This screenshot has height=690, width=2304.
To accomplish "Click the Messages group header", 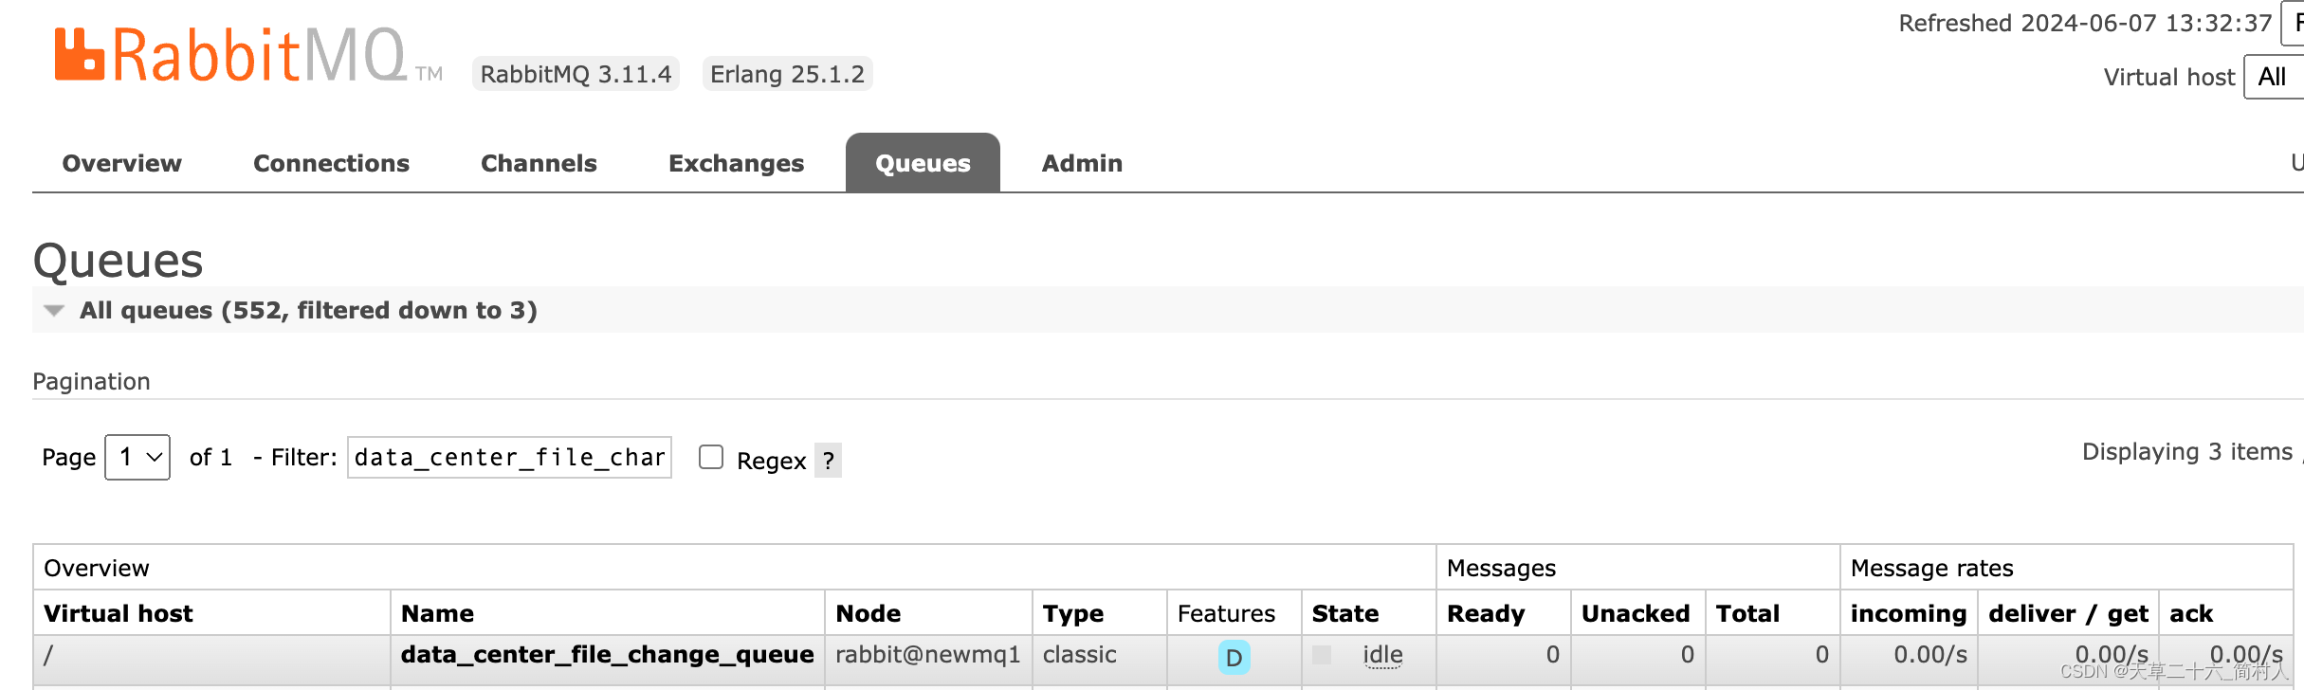I will (x=1501, y=569).
